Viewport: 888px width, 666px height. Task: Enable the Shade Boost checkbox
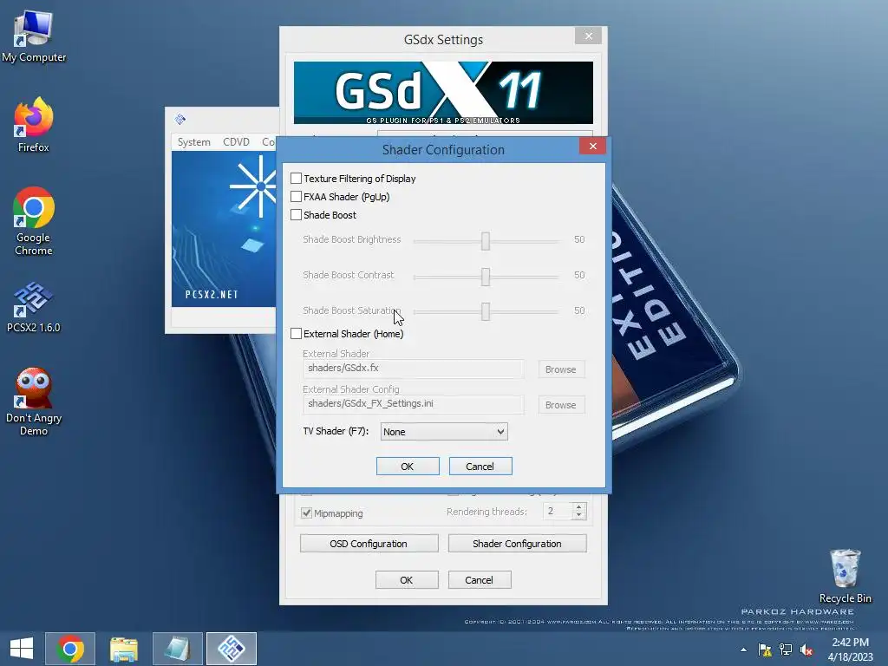(297, 215)
